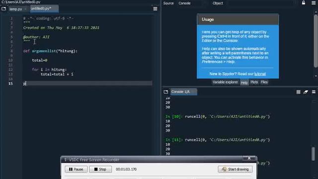Click the 'total=total + i' code line
This screenshot has height=179, width=318.
pyautogui.click(x=57, y=74)
